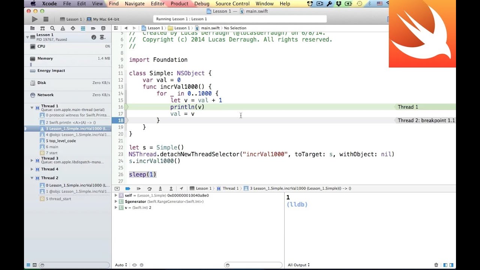Open the Xcode application menu
Screen dimensions: 480x270
49,4
